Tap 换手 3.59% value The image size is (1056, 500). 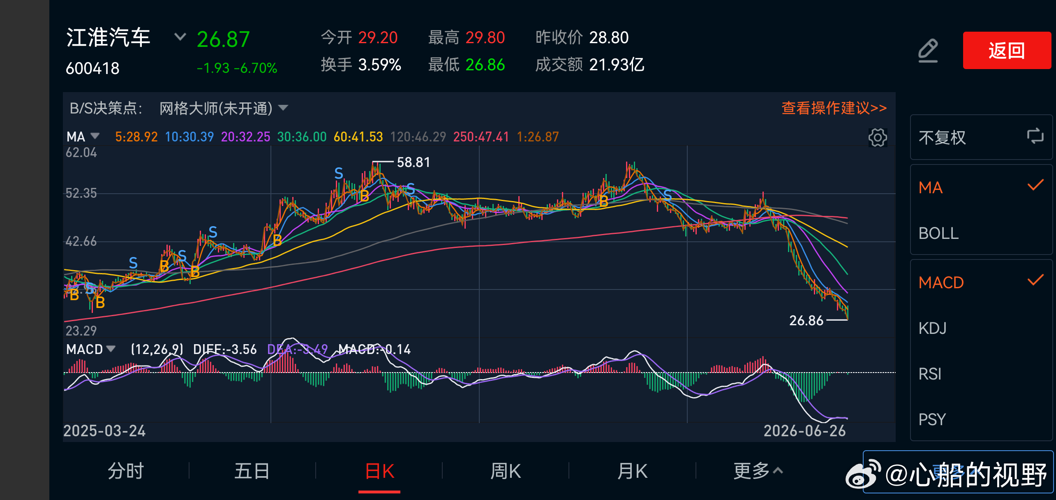(x=361, y=65)
